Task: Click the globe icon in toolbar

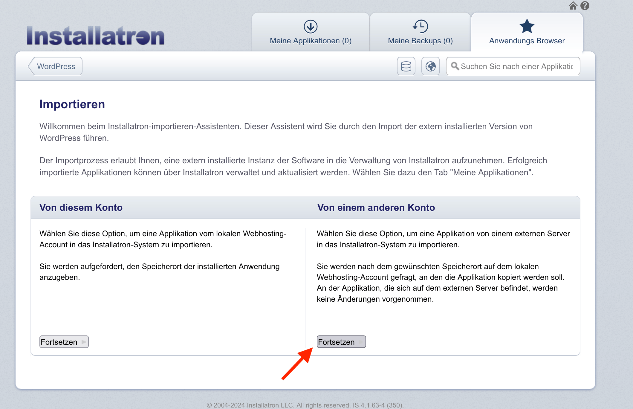Action: point(430,66)
